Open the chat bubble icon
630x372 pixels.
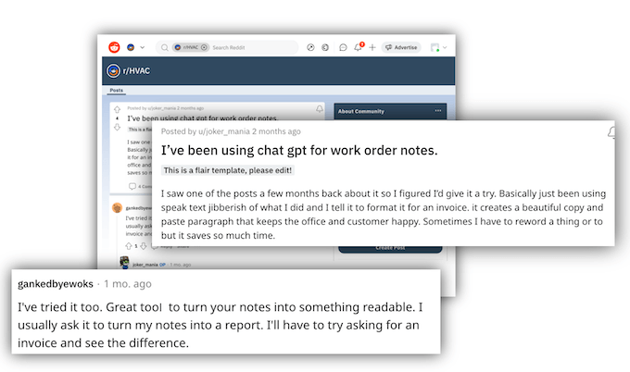tap(343, 47)
